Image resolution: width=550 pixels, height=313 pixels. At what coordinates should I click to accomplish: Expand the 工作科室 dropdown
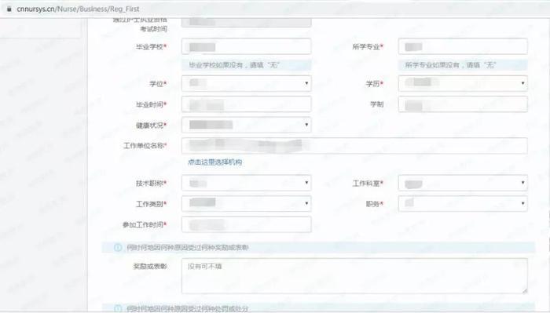point(463,183)
